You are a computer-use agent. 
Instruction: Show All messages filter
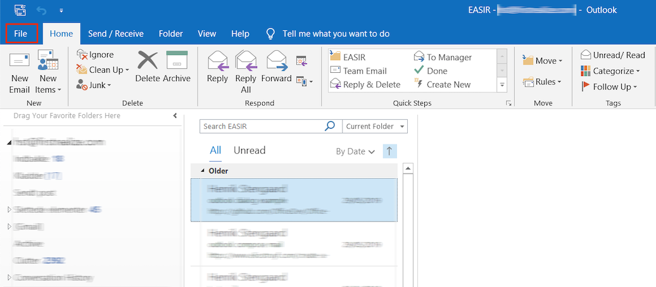[215, 151]
